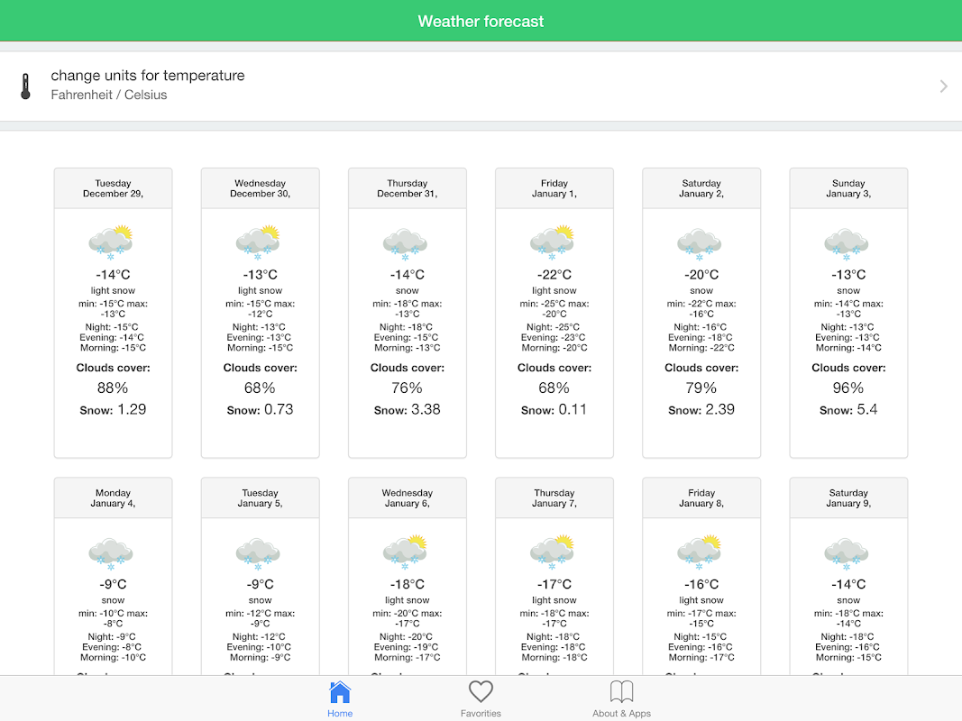
Task: Click weather icon for Saturday January 2
Action: (x=700, y=244)
